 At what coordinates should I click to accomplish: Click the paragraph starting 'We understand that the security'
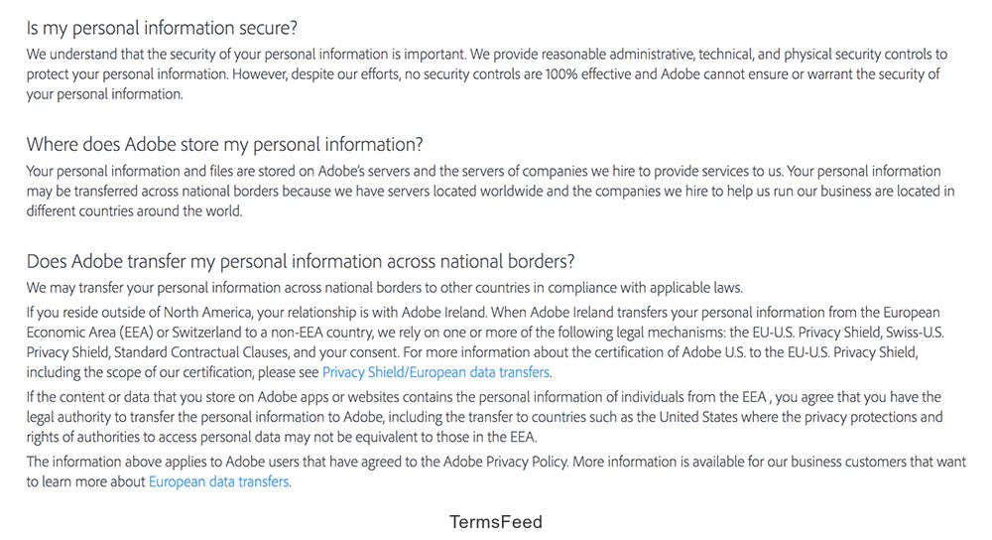point(486,74)
